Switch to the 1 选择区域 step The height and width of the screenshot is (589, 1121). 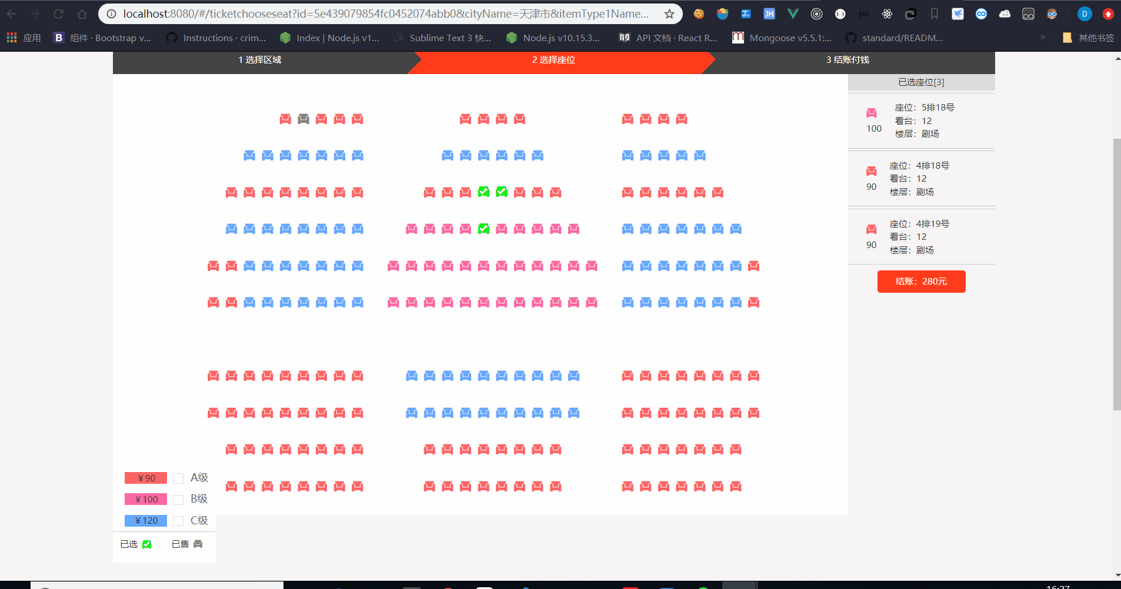259,59
